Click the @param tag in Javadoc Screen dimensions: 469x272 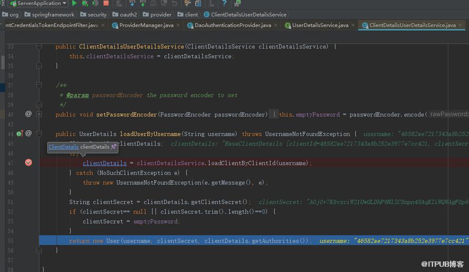click(77, 95)
